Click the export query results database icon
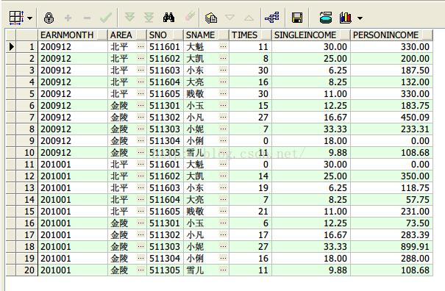This screenshot has height=291, width=445. pyautogui.click(x=326, y=18)
